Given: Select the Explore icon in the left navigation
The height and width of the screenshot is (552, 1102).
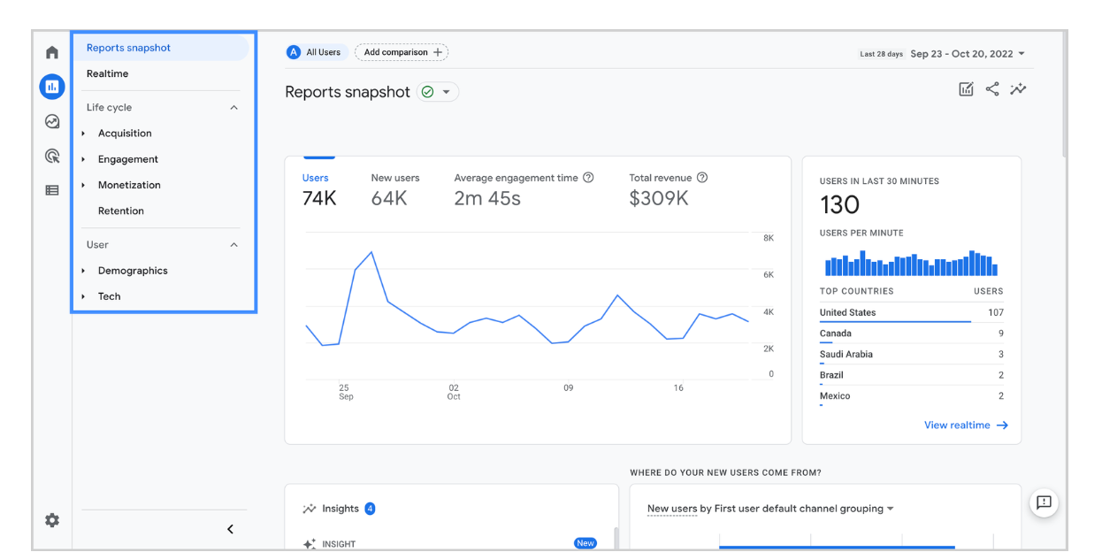Looking at the screenshot, I should [x=51, y=121].
